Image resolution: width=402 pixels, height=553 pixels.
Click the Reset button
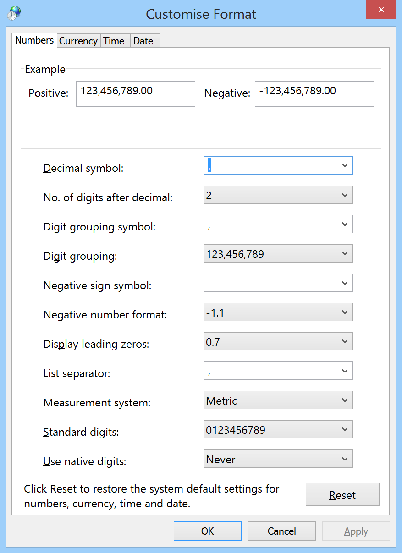click(342, 494)
